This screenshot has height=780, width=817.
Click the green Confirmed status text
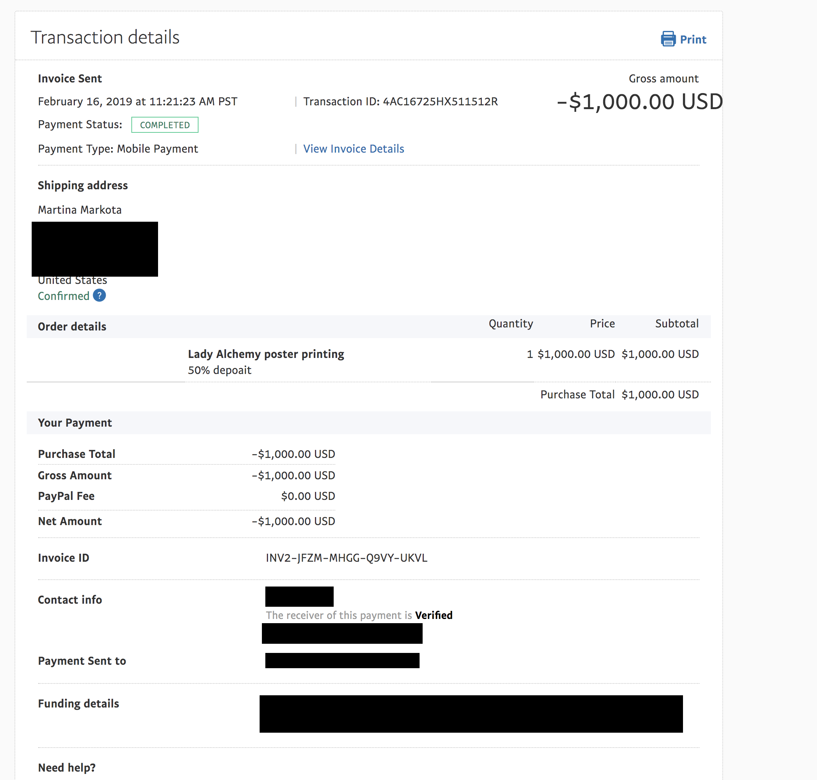point(64,296)
